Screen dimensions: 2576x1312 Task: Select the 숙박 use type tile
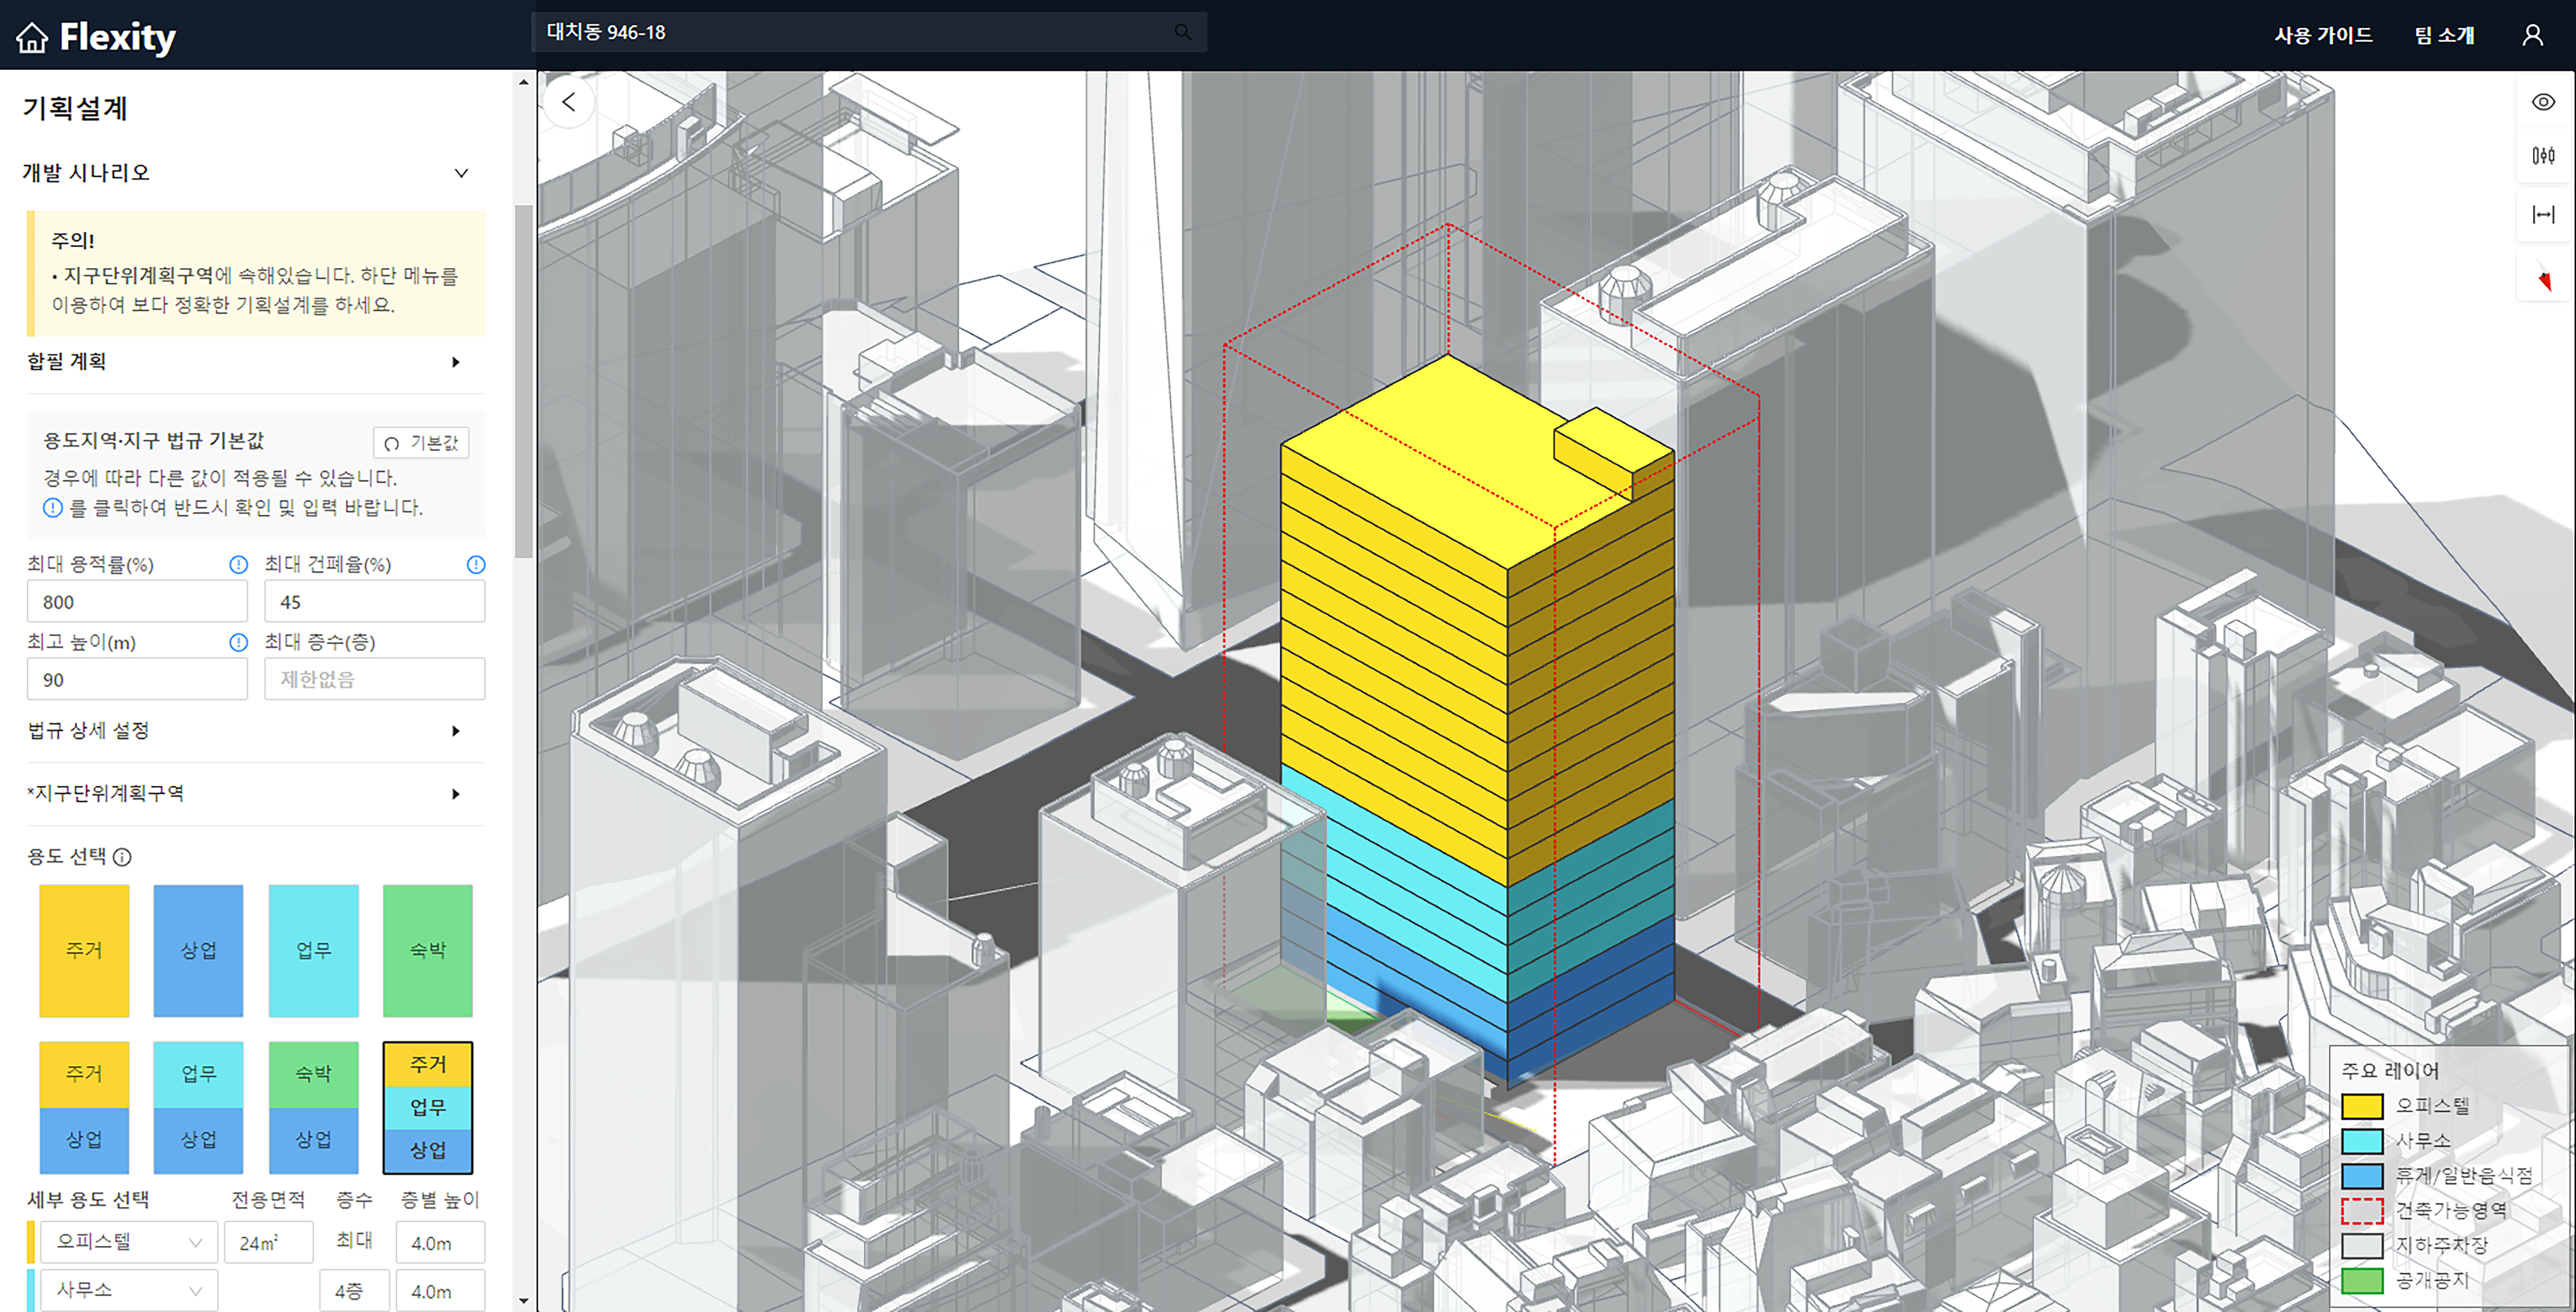pyautogui.click(x=427, y=950)
